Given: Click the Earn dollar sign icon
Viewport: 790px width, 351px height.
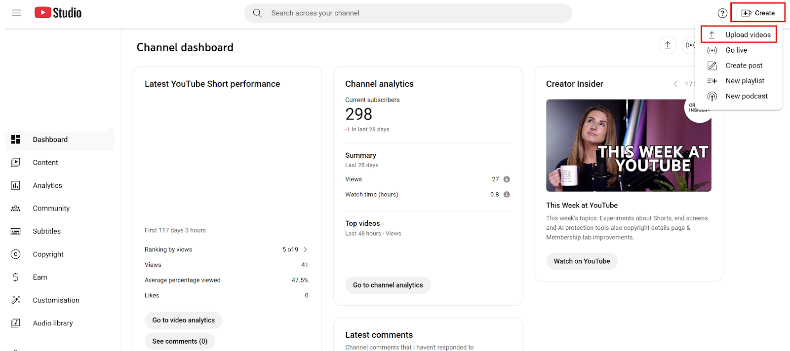Looking at the screenshot, I should pos(16,278).
